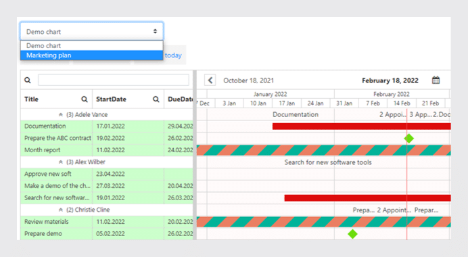Viewport: 468px width, 257px height.
Task: Select the Search for new softwar... row
Action: pos(107,198)
